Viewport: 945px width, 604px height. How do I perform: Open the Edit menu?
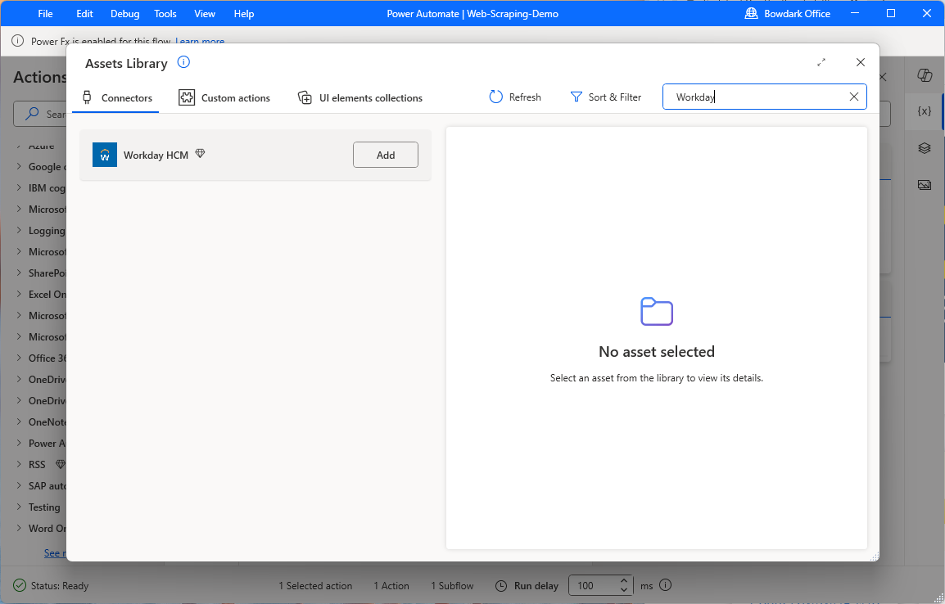[84, 13]
